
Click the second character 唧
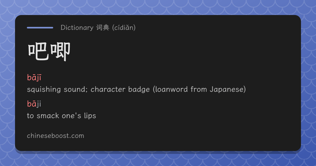point(60,52)
